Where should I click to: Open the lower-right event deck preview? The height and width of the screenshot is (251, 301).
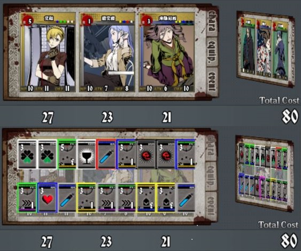[x=265, y=173]
